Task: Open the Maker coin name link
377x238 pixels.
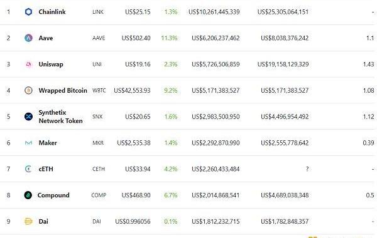Action: [48, 143]
